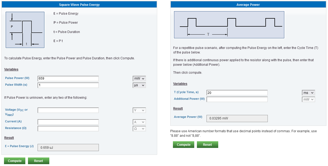Click the "T (Cycle Time, s)" label
This screenshot has height=166, width=328.
(186, 92)
